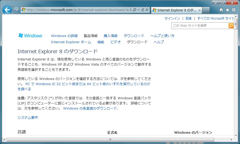This screenshot has height=144, width=240.
Task: Click the vertical scrollbar thumb
Action: 236,24
